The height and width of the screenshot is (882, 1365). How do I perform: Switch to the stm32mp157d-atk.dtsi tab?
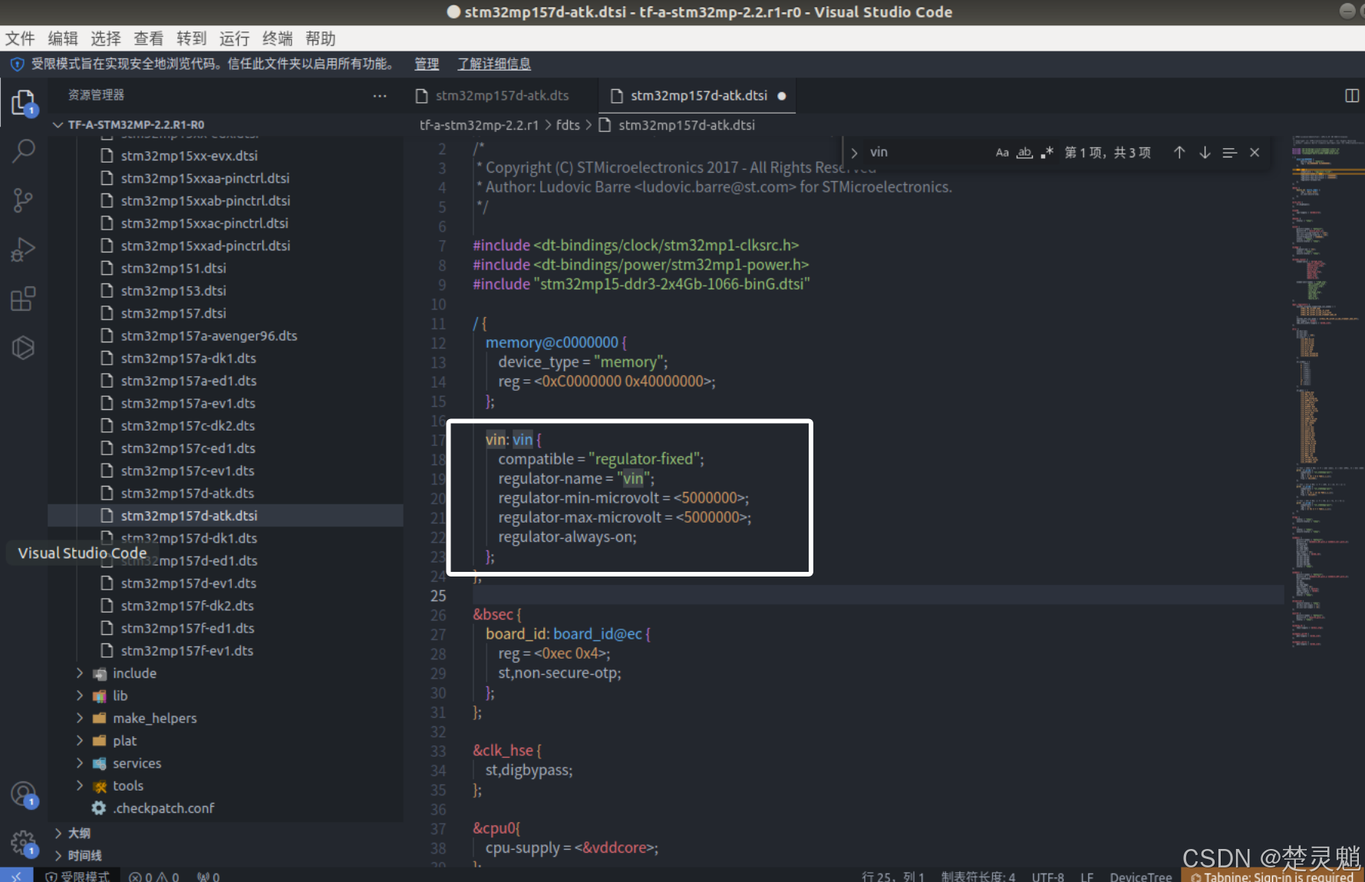[697, 95]
